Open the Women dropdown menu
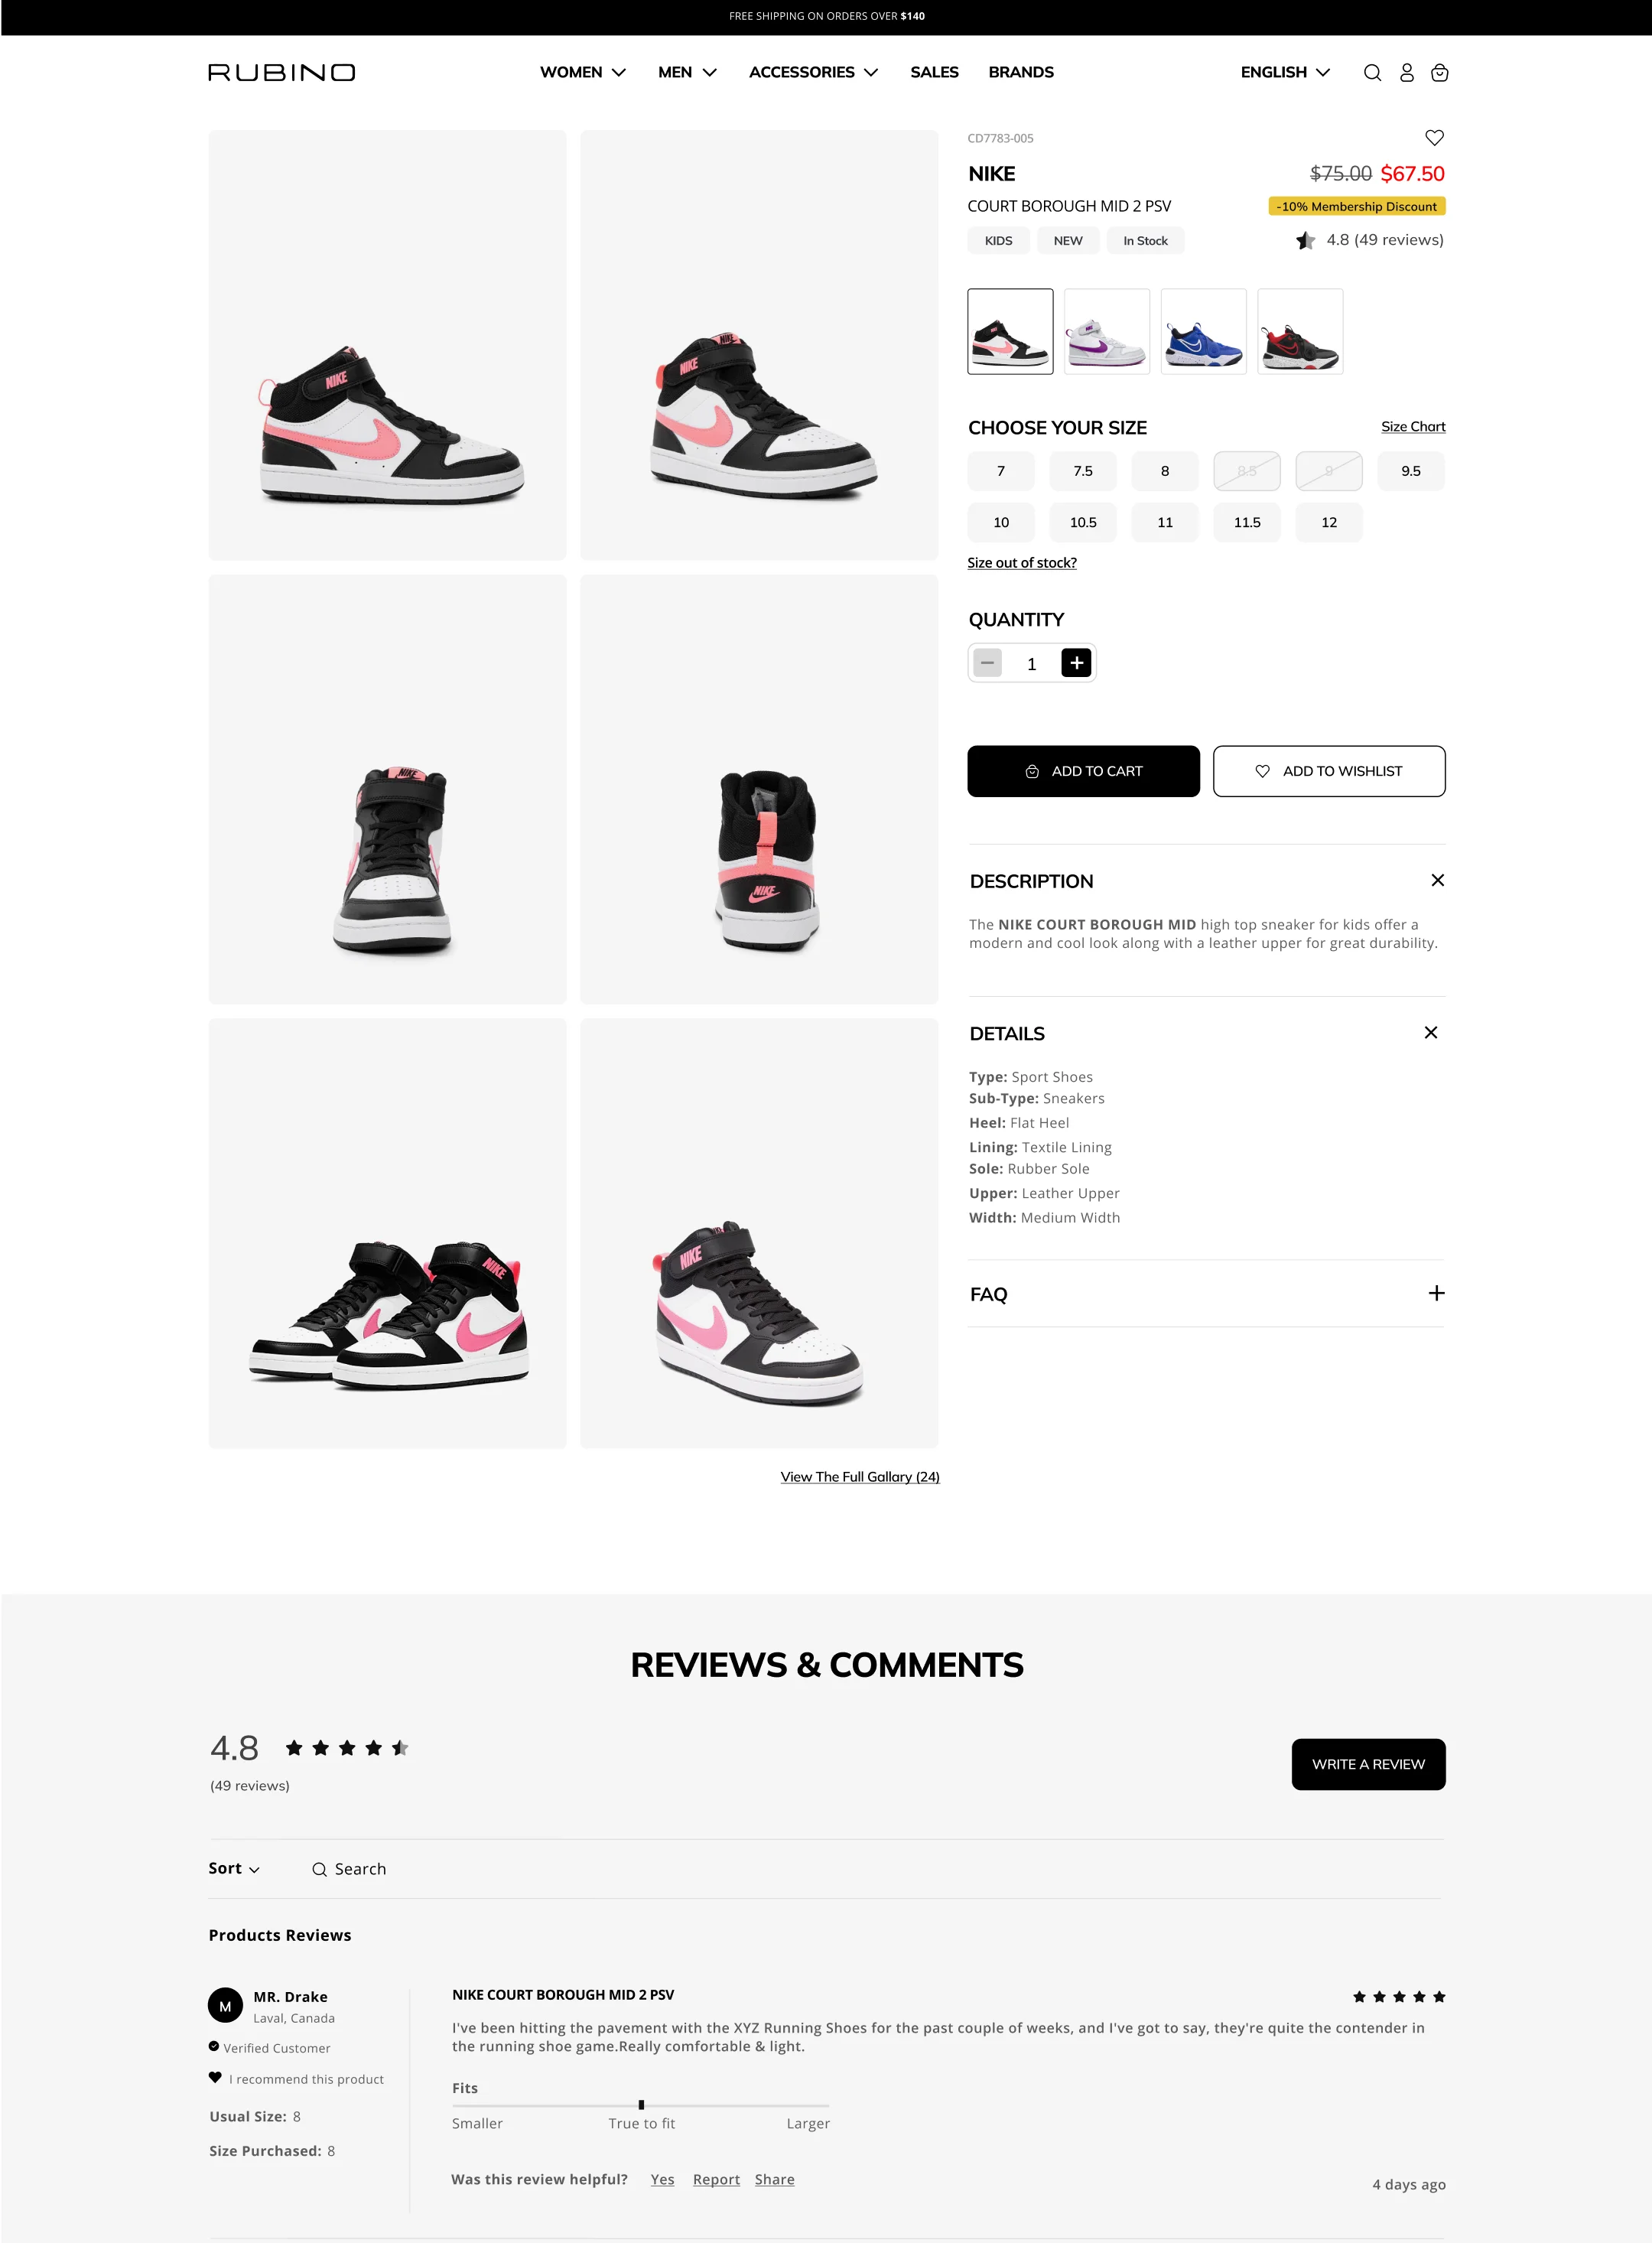Screen dimensions: 1652x2243 click(x=583, y=73)
